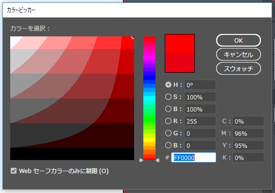Click the previous color lower swatch
Image resolution: width=275 pixels, height=193 pixels.
(x=180, y=63)
